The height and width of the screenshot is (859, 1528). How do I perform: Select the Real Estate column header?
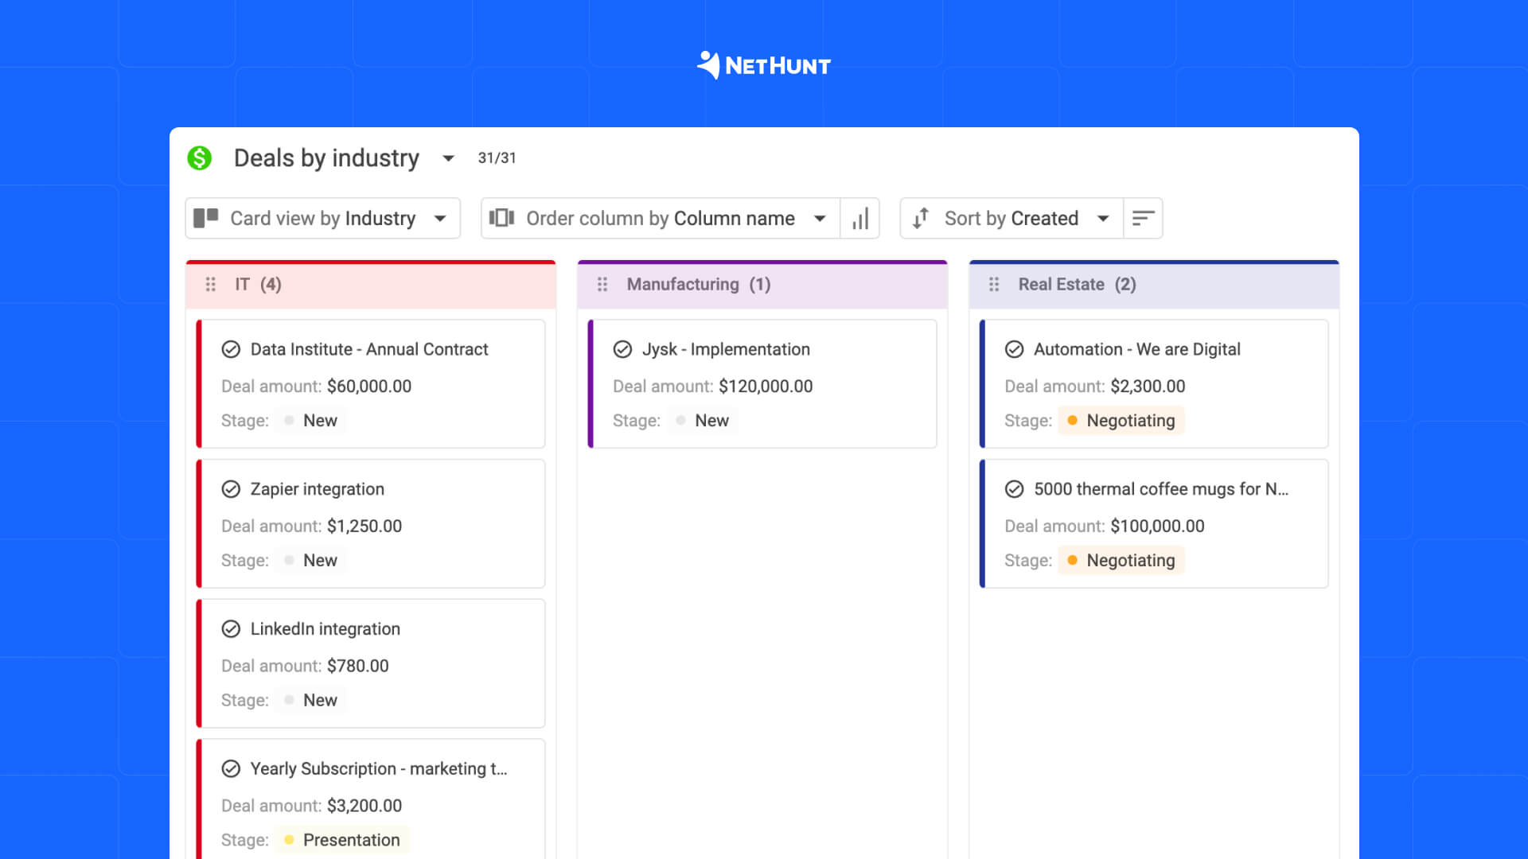[x=1077, y=284]
